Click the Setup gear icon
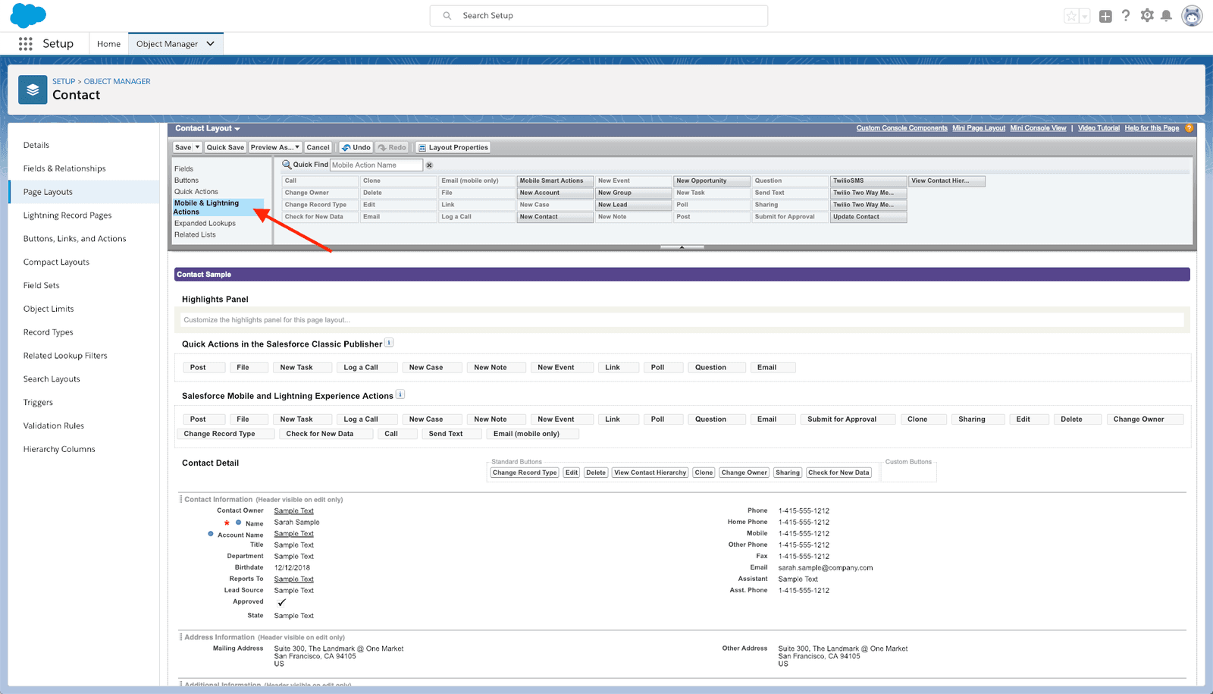This screenshot has height=694, width=1213. (x=1147, y=15)
